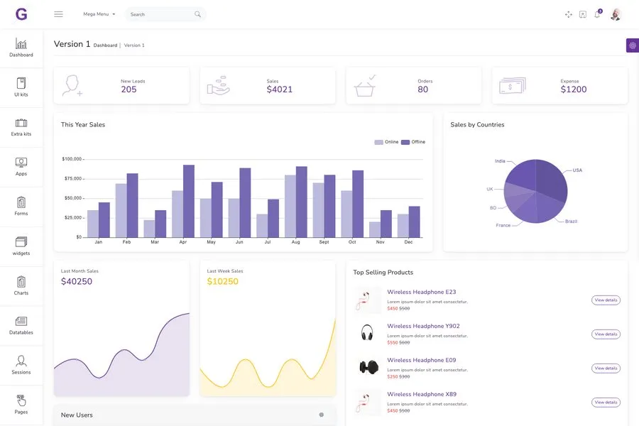Image resolution: width=639 pixels, height=426 pixels.
Task: Expand the Mega Menu dropdown
Action: (99, 14)
